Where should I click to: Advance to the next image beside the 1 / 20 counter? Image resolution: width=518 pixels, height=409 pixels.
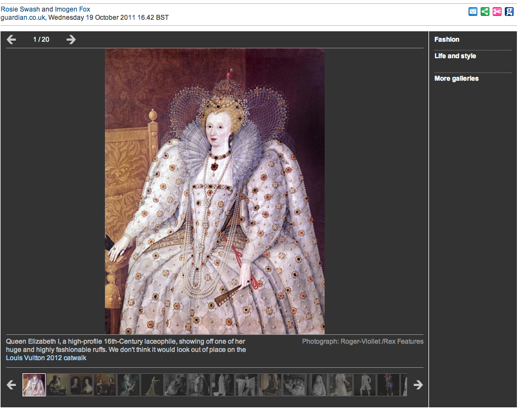(x=71, y=40)
